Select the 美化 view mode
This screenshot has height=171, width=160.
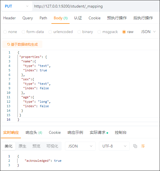point(8,146)
